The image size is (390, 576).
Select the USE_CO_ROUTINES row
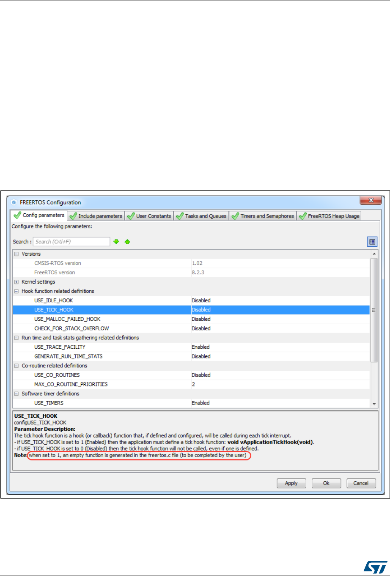tap(191, 375)
